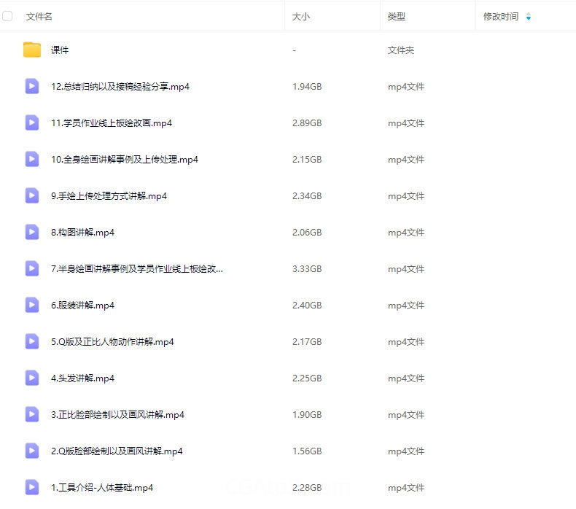Click video icon for 4.头发讲解.mp4
The image size is (576, 509).
pyautogui.click(x=32, y=378)
